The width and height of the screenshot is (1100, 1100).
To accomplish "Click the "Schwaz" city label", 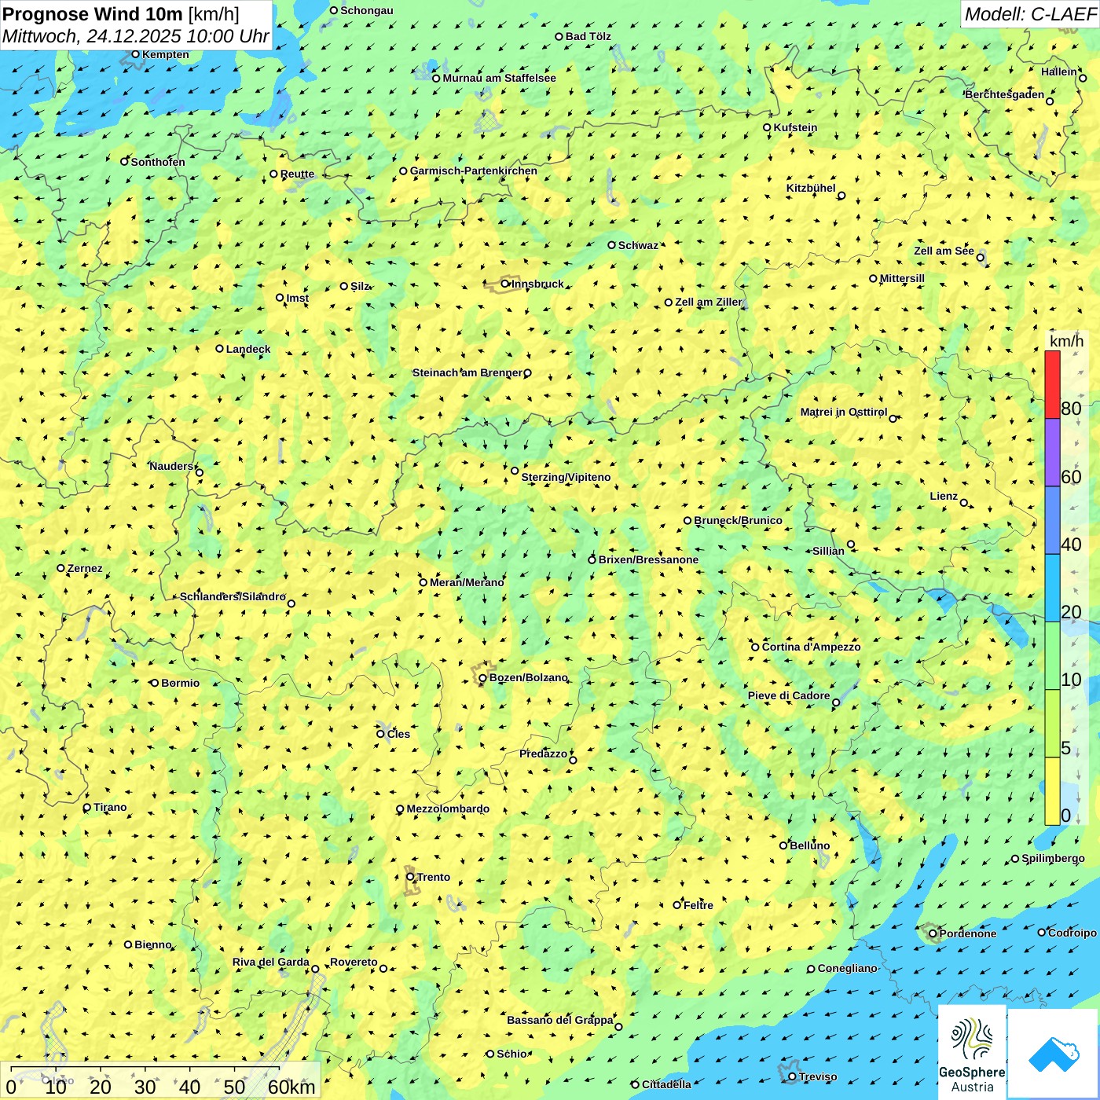I will tap(638, 245).
